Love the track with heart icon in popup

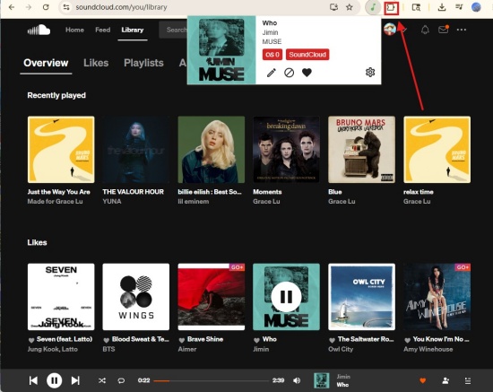point(307,73)
